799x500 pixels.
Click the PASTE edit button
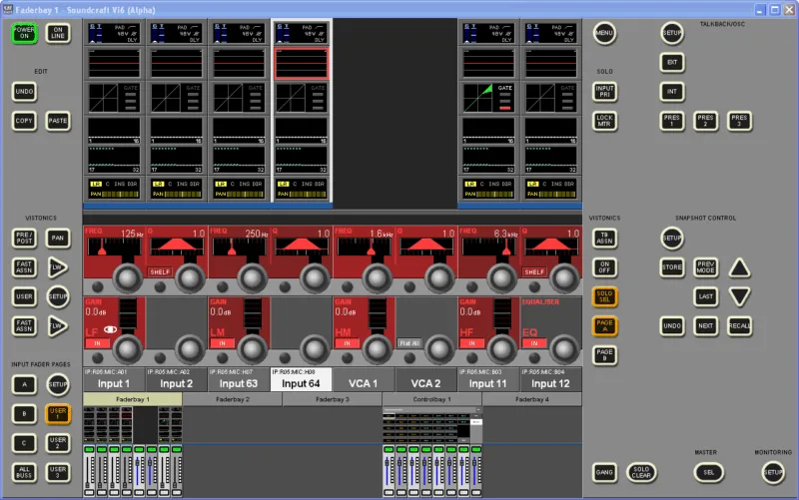58,121
